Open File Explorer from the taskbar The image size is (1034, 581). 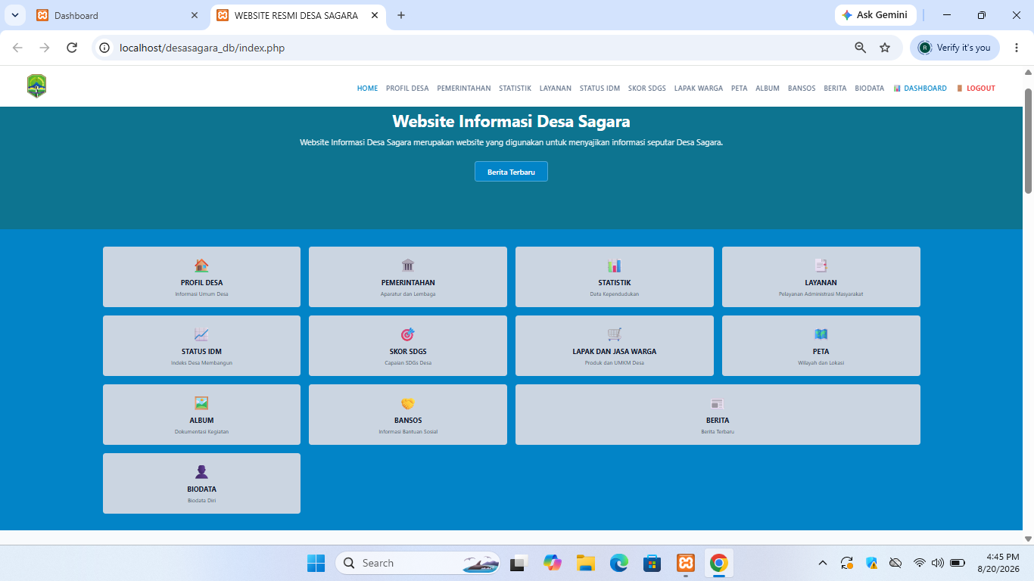[x=586, y=563]
